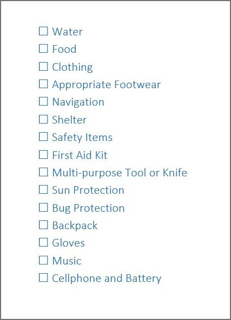This screenshot has height=320, width=231.
Task: Mark the First Aid Kit checkbox
Action: [43, 155]
